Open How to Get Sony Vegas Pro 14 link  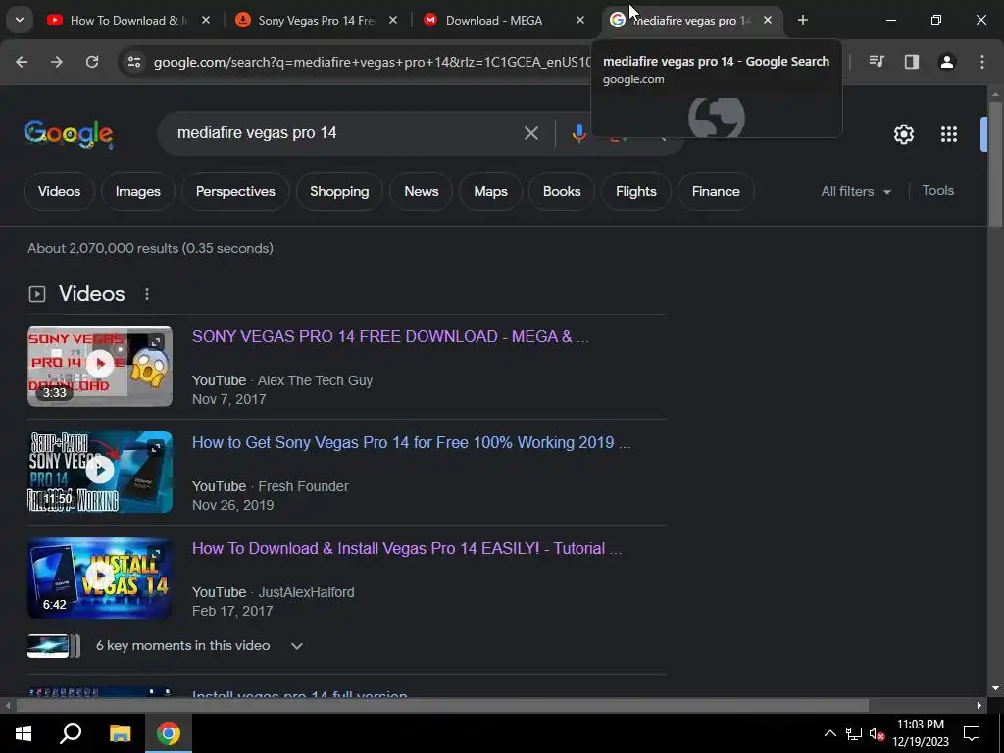(x=411, y=443)
